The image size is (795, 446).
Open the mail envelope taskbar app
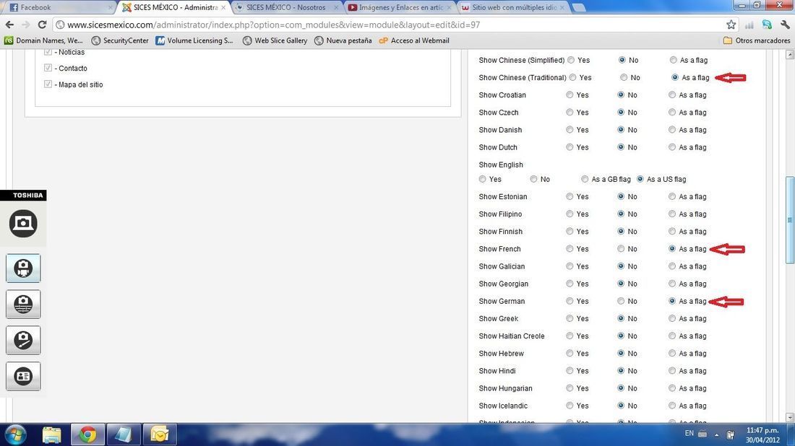click(160, 434)
